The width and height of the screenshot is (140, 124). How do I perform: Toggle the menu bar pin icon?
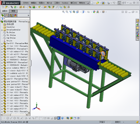(x=88, y=3)
